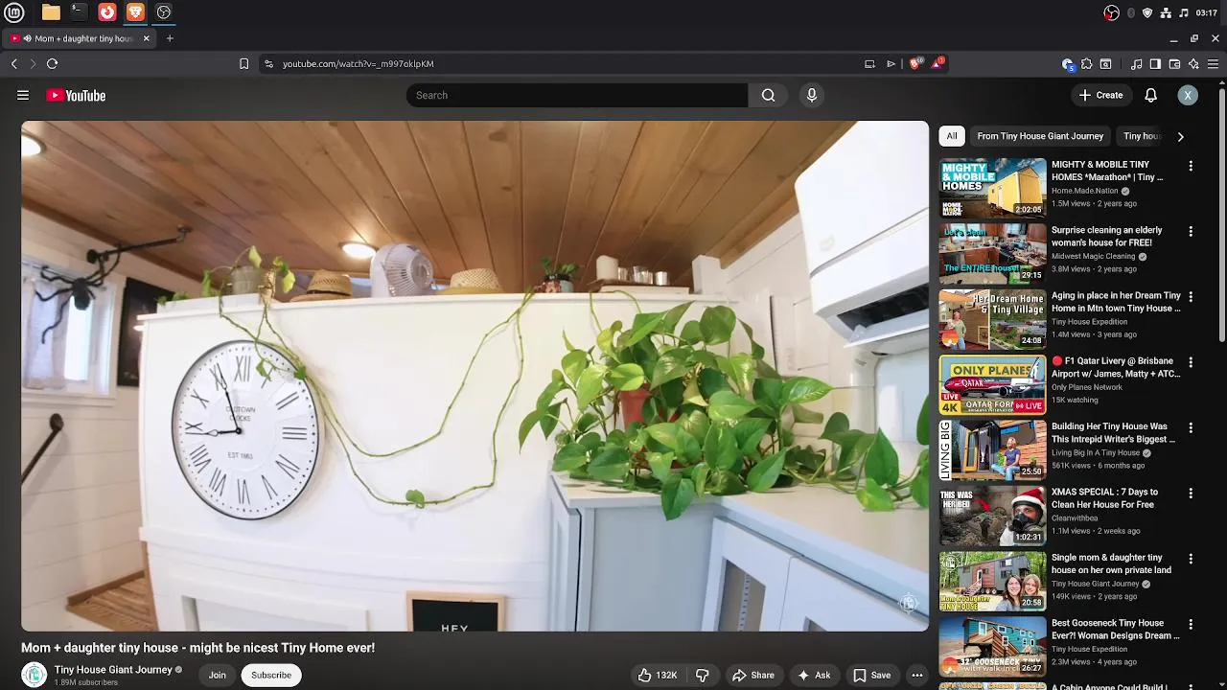Click the address bar URL
The width and height of the screenshot is (1227, 690).
click(x=358, y=63)
